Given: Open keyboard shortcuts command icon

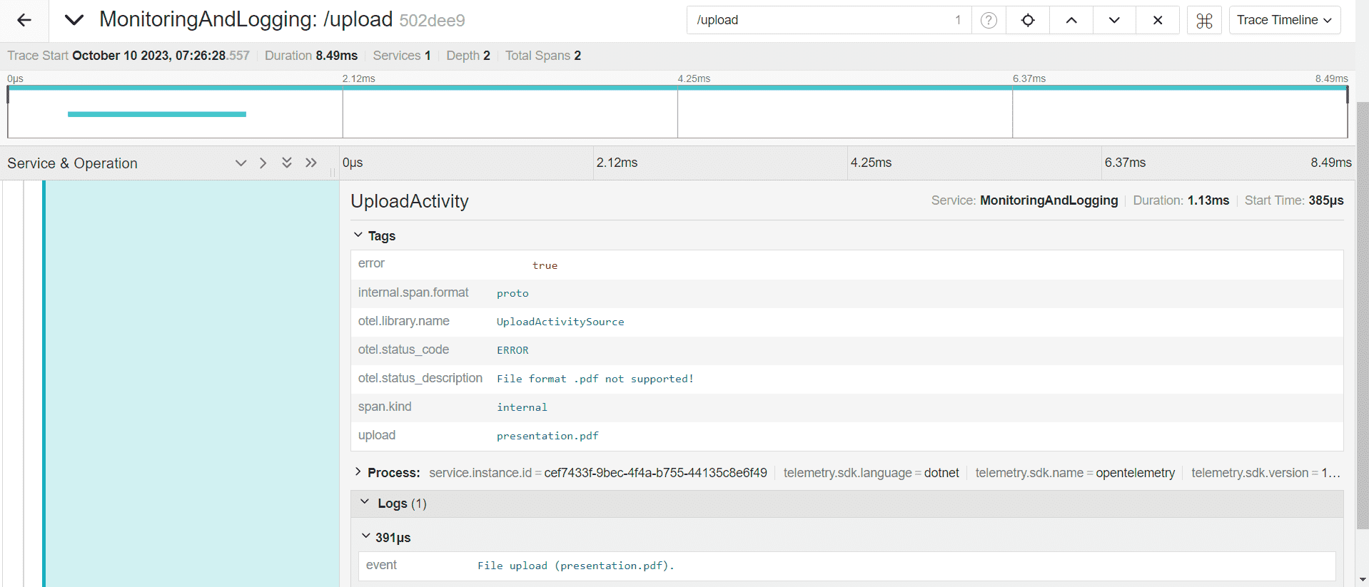Looking at the screenshot, I should (x=1204, y=21).
